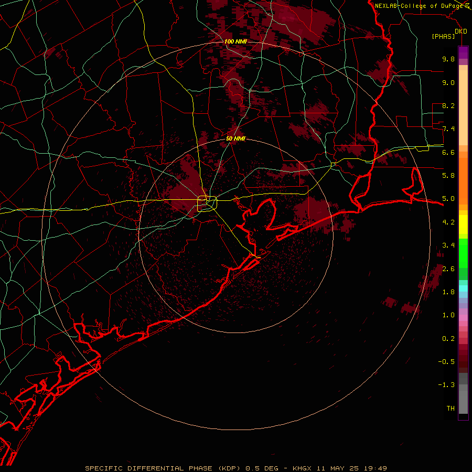Viewport: 472px width, 472px height.
Task: Click the 2.6 scale value
Action: point(448,269)
